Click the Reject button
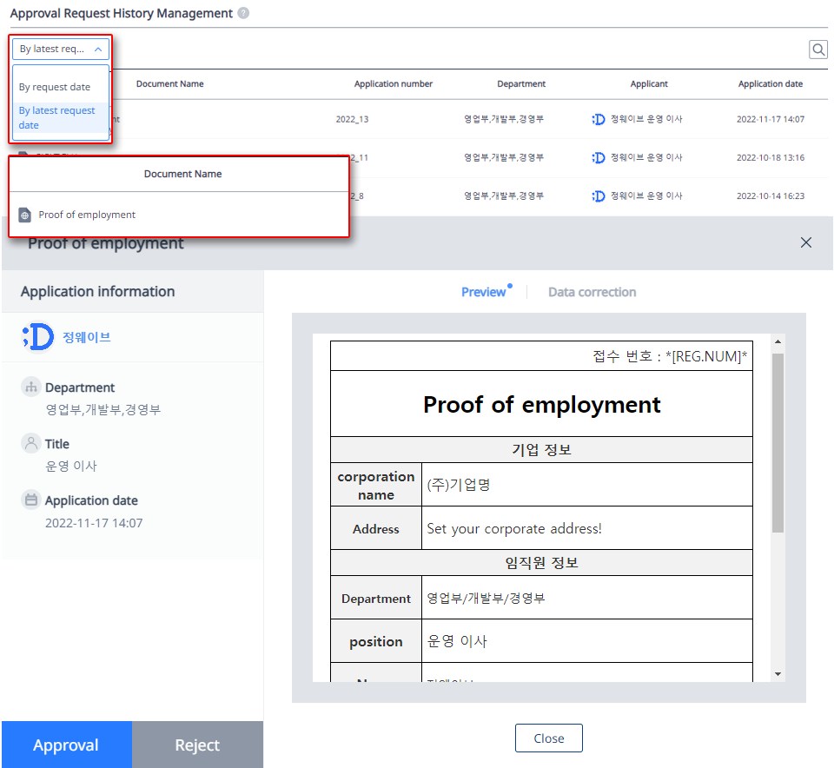The image size is (834, 768). point(197,745)
